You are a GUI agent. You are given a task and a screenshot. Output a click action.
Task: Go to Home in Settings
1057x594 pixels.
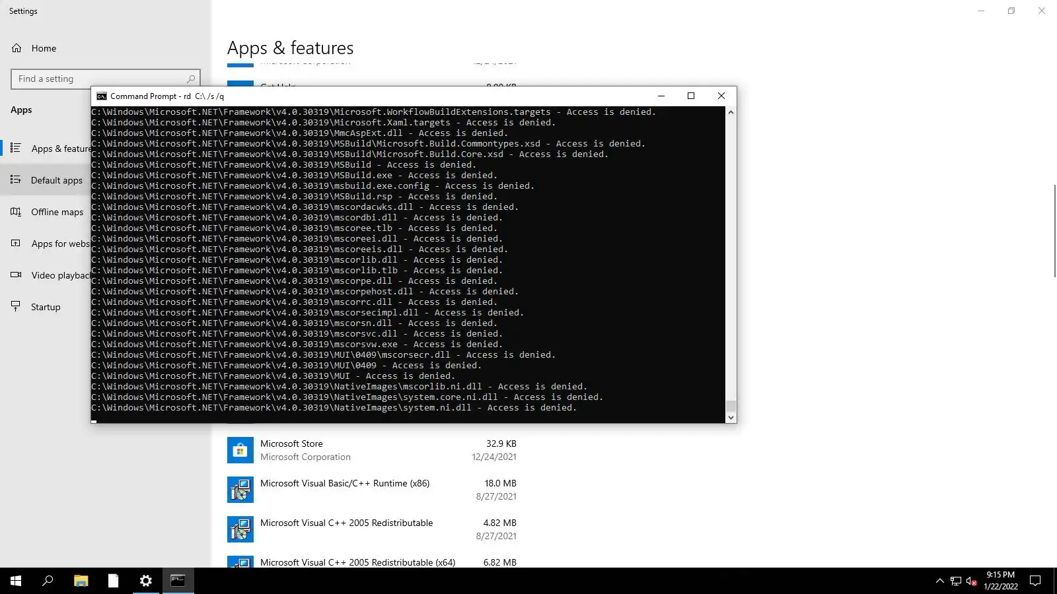(44, 48)
